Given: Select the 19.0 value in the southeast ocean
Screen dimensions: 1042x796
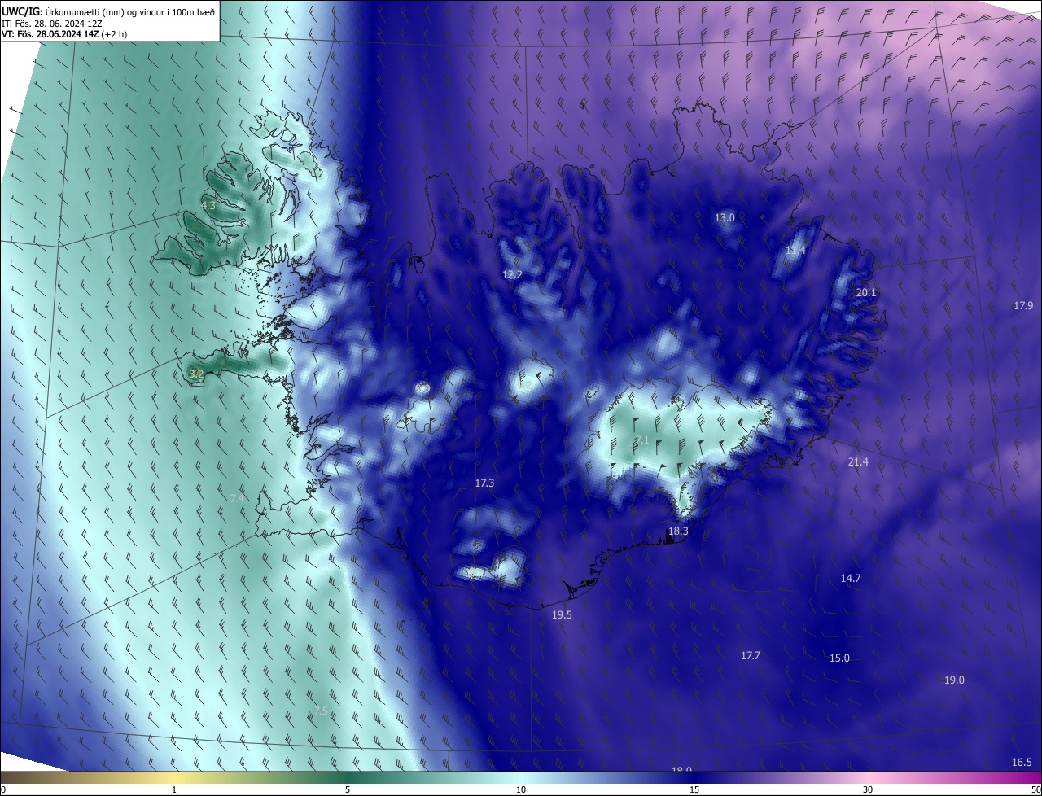Looking at the screenshot, I should tap(954, 680).
